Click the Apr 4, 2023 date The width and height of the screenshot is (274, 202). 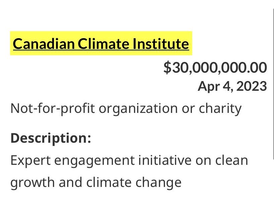pos(232,86)
